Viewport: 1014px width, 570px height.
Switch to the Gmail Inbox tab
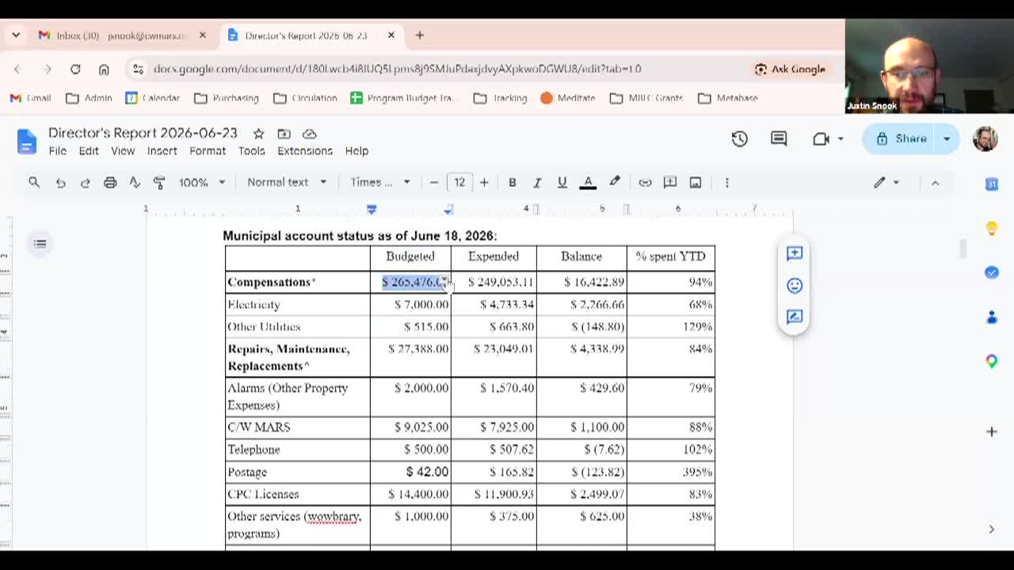pyautogui.click(x=121, y=36)
